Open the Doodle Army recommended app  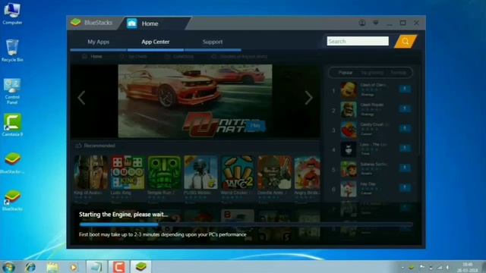[x=275, y=172]
